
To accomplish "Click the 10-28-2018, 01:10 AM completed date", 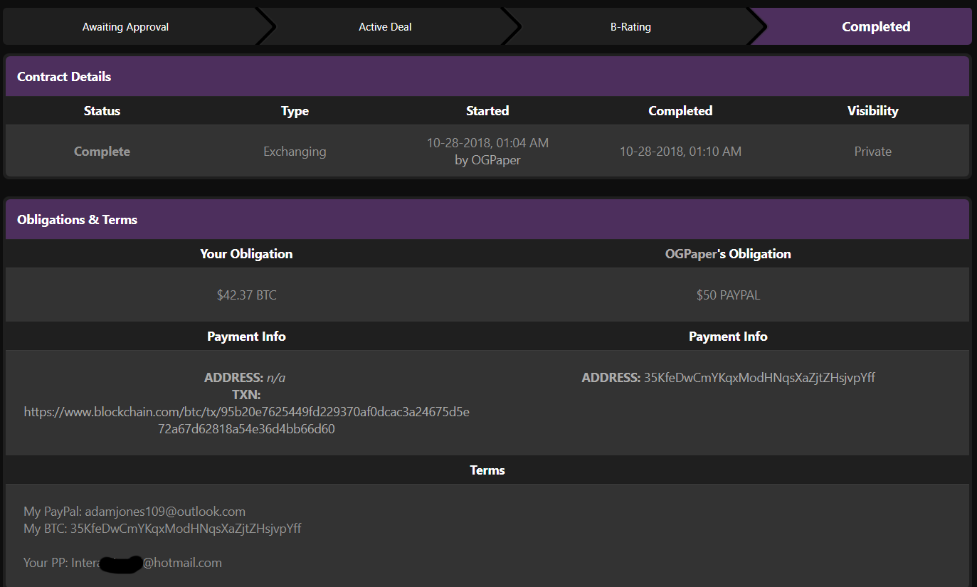I will point(680,152).
